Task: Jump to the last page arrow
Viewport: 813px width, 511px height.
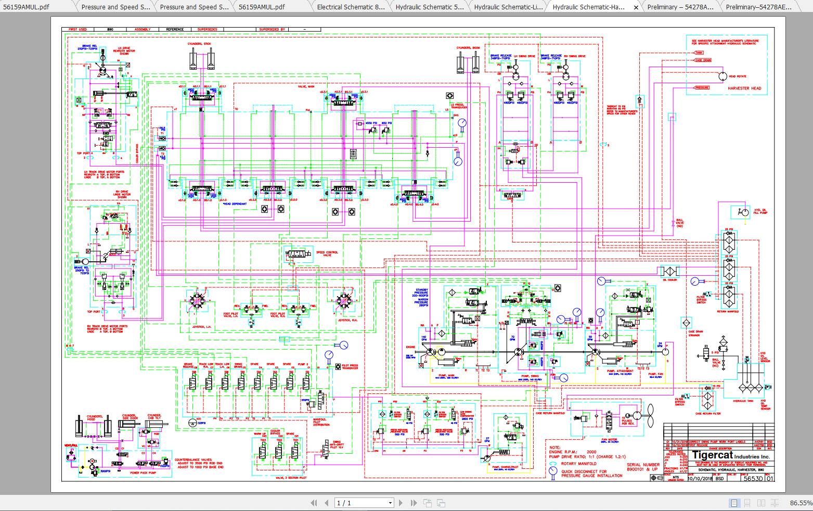Action: click(x=414, y=503)
